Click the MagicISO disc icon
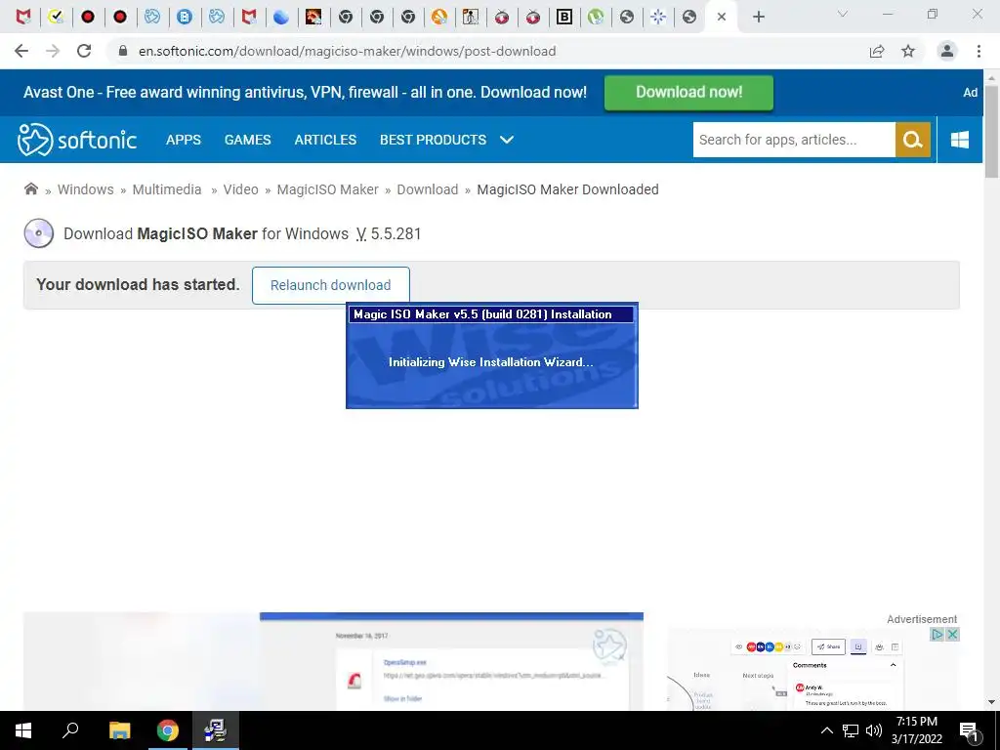 coord(39,233)
